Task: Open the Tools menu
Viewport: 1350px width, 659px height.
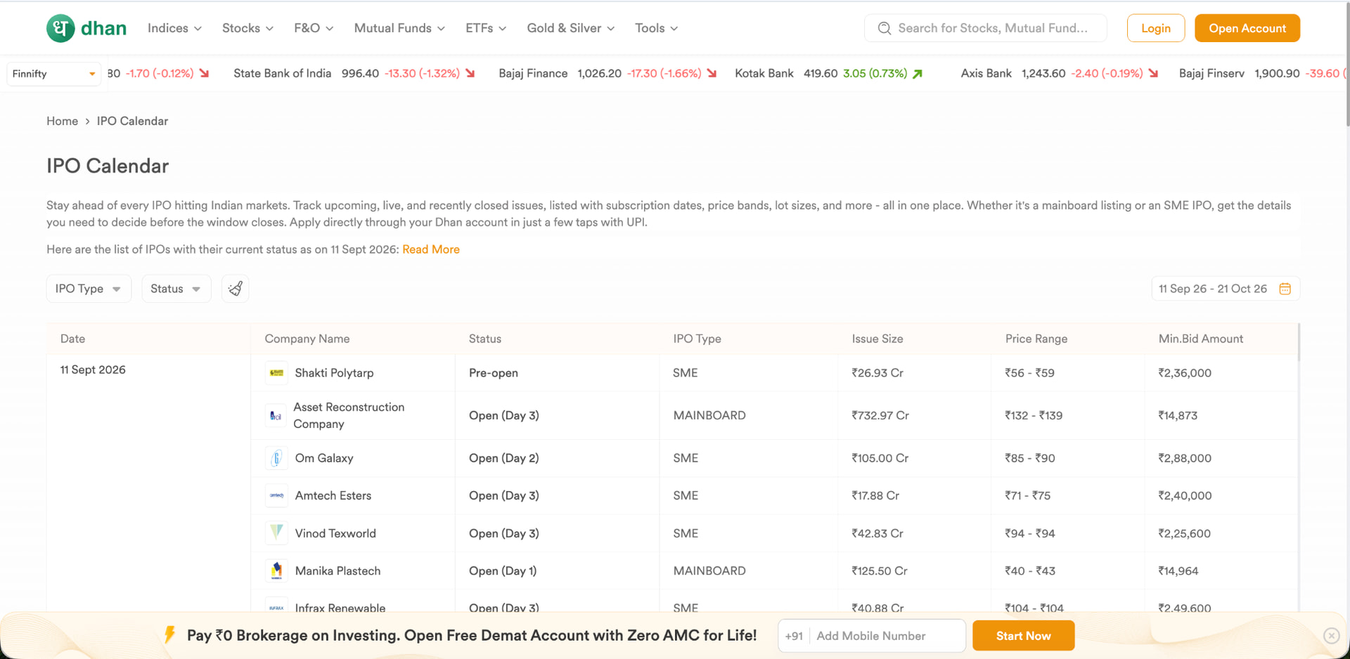Action: (x=657, y=28)
